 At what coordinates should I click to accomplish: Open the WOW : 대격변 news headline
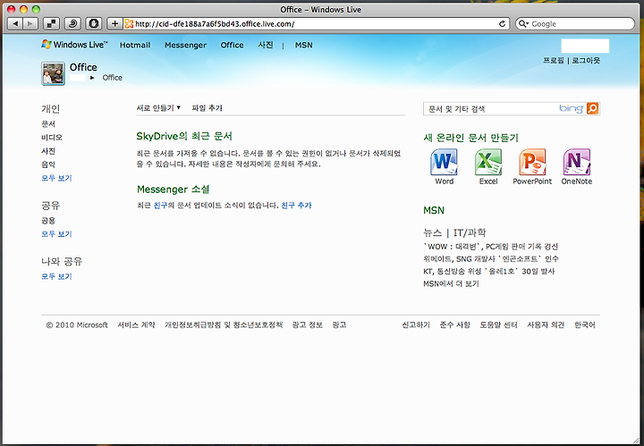pos(491,247)
